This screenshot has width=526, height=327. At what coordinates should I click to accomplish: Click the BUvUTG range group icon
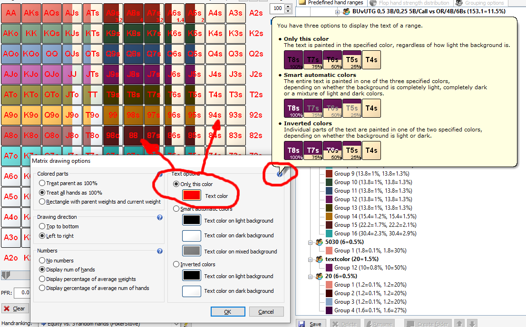tap(346, 12)
